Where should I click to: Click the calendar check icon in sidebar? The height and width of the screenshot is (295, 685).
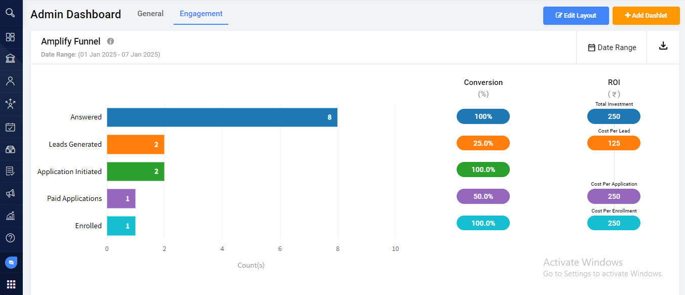[10, 127]
